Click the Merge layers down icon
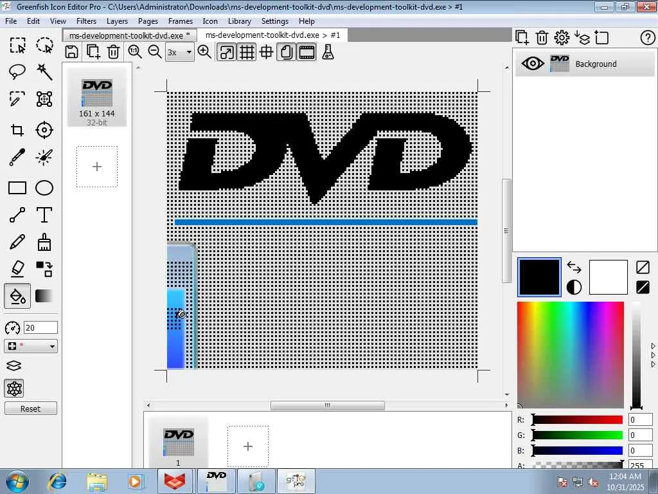Image resolution: width=658 pixels, height=494 pixels. coord(582,38)
